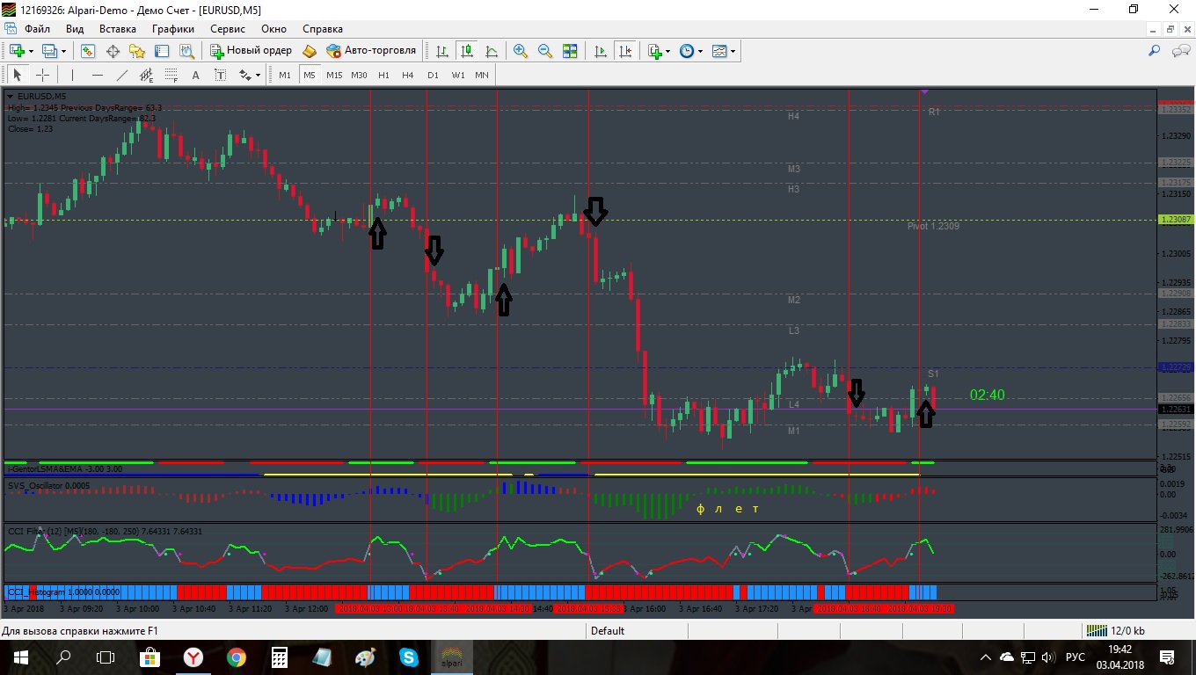The width and height of the screenshot is (1196, 675).
Task: Open the Strategy Tester icon
Action: (186, 51)
